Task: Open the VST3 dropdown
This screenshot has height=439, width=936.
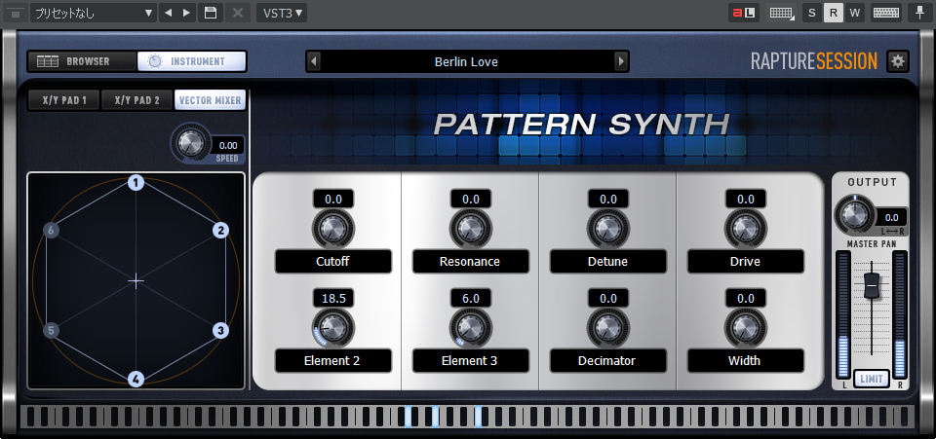Action: [282, 13]
